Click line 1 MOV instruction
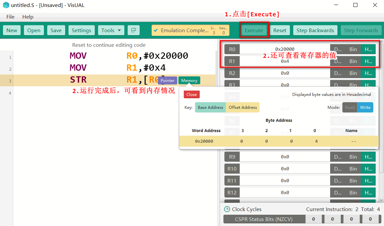Viewport: 384px width, 226px height. click(78, 56)
